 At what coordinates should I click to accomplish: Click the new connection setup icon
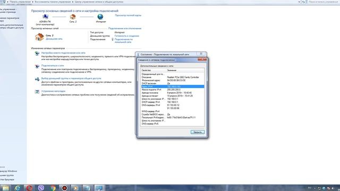coord(37,54)
